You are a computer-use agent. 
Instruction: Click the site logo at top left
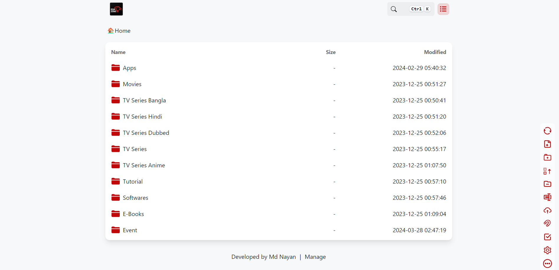coord(116,9)
